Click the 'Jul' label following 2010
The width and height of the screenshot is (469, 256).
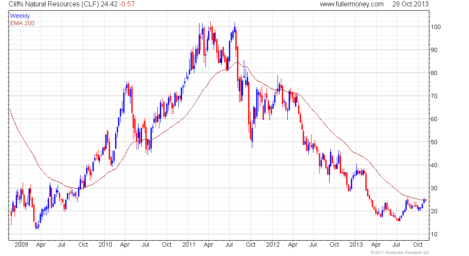pyautogui.click(x=145, y=244)
